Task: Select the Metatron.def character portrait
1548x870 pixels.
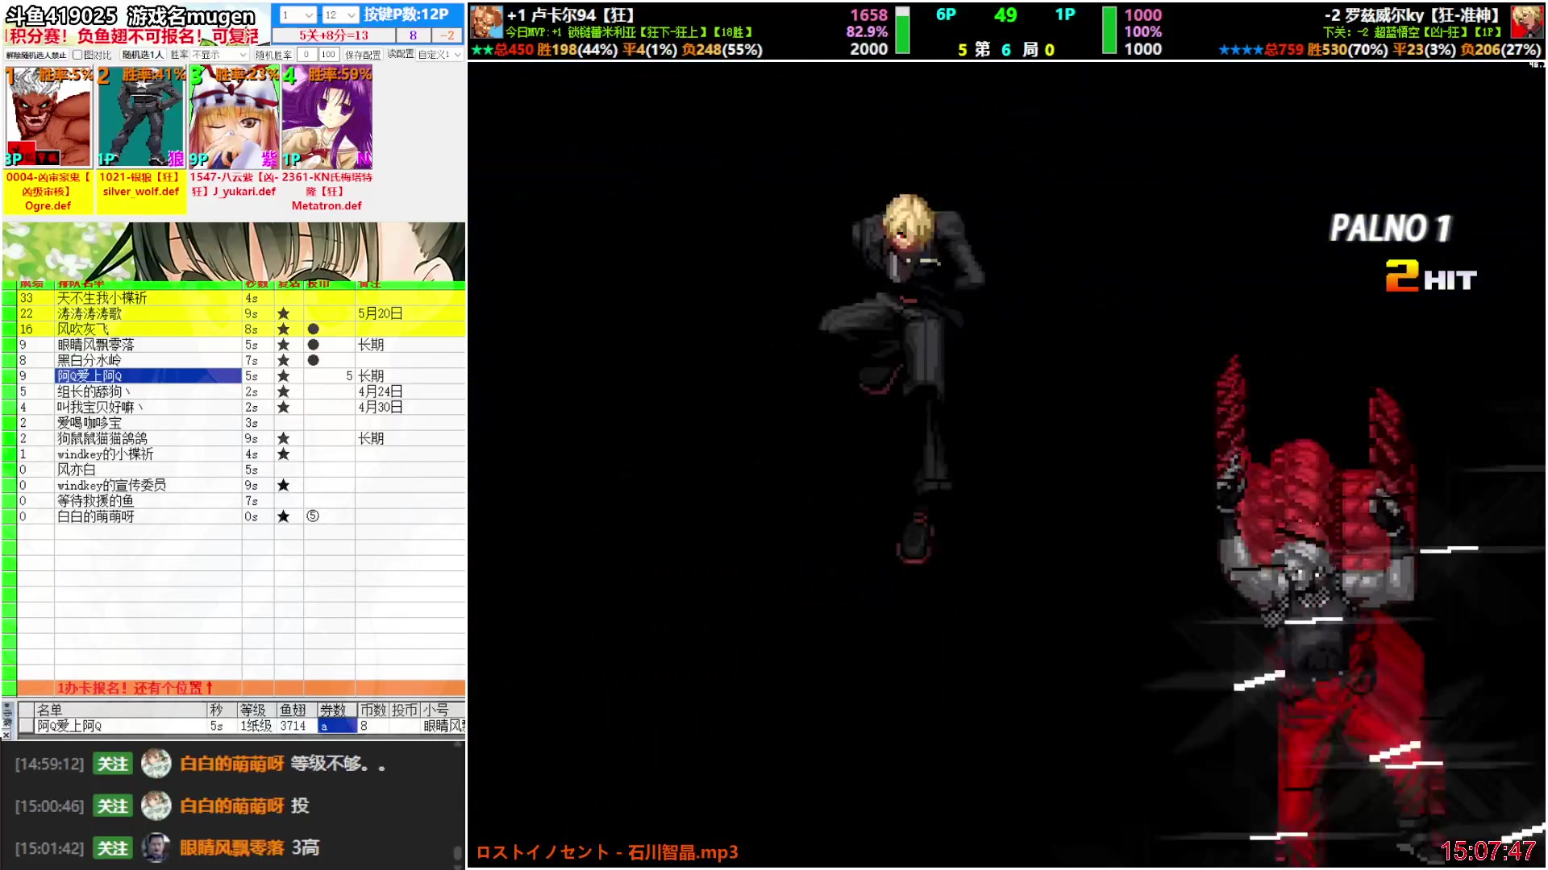Action: tap(327, 118)
